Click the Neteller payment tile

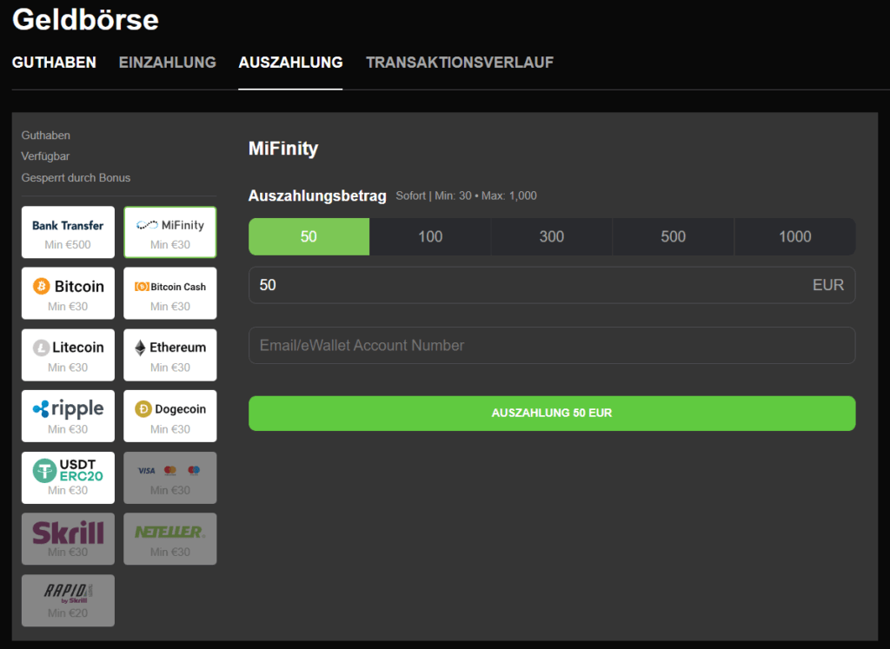[x=170, y=539]
